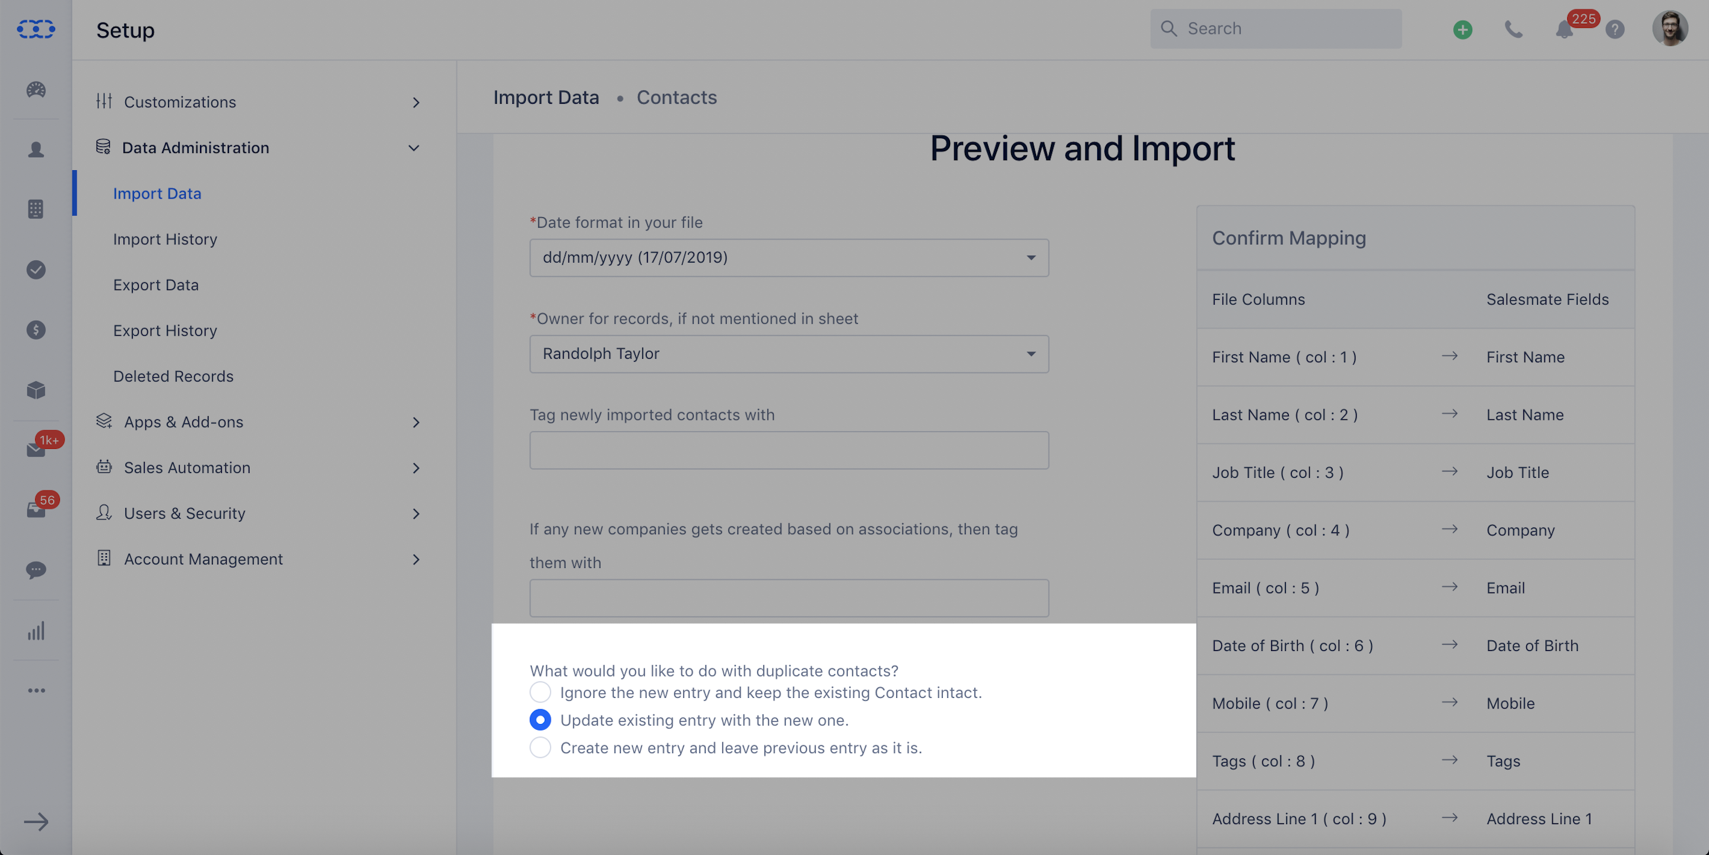This screenshot has width=1709, height=855.
Task: Click the 'Salesmate Fields' column header
Action: 1547,299
